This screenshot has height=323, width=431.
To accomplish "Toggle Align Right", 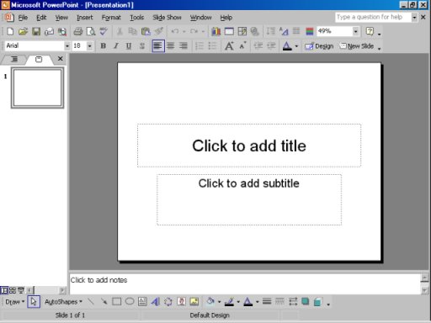I will coord(184,46).
